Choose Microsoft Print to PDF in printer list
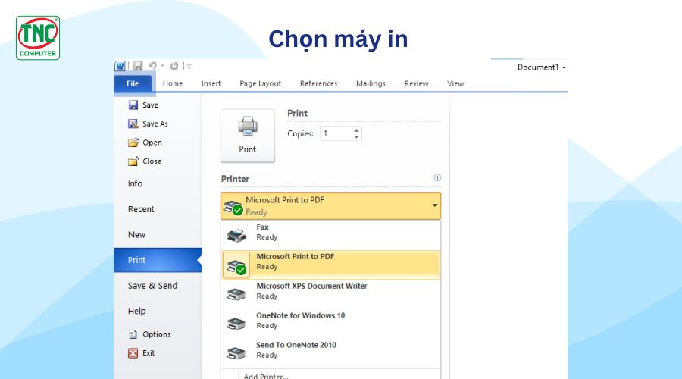 click(x=330, y=265)
